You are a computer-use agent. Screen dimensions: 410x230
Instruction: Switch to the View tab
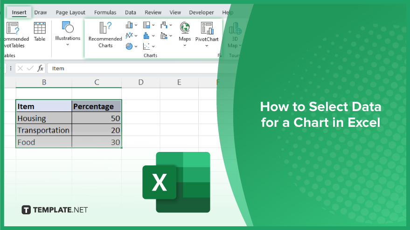point(175,12)
